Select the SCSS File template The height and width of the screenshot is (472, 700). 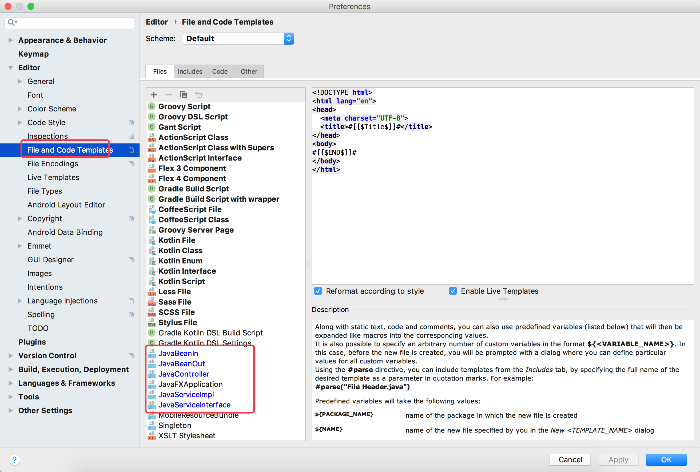pyautogui.click(x=176, y=313)
